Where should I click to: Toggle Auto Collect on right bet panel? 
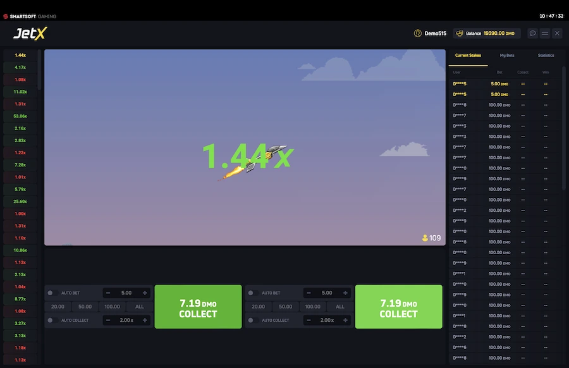pyautogui.click(x=252, y=320)
